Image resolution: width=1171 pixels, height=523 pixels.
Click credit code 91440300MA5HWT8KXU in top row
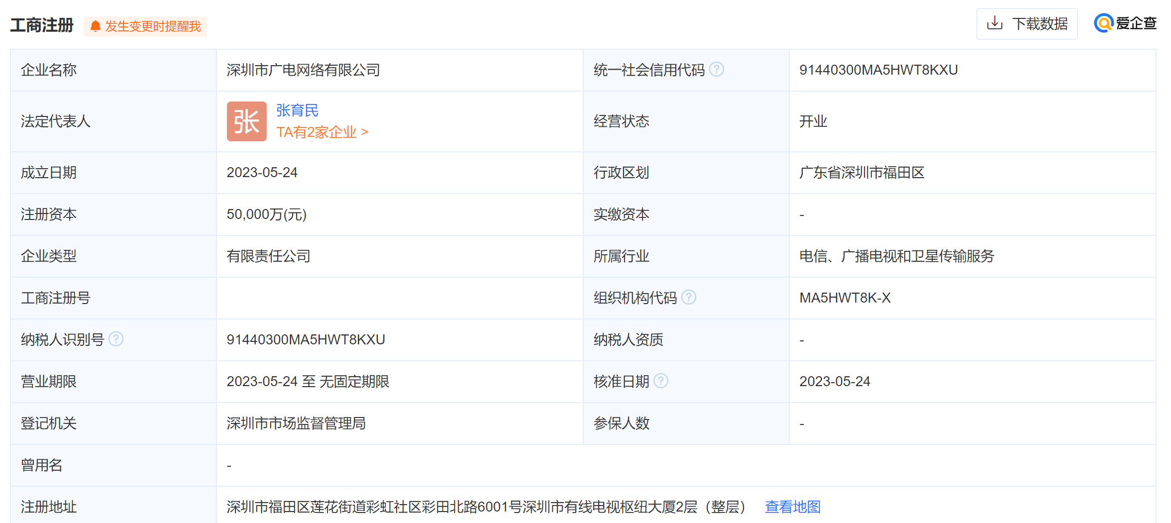pos(878,70)
